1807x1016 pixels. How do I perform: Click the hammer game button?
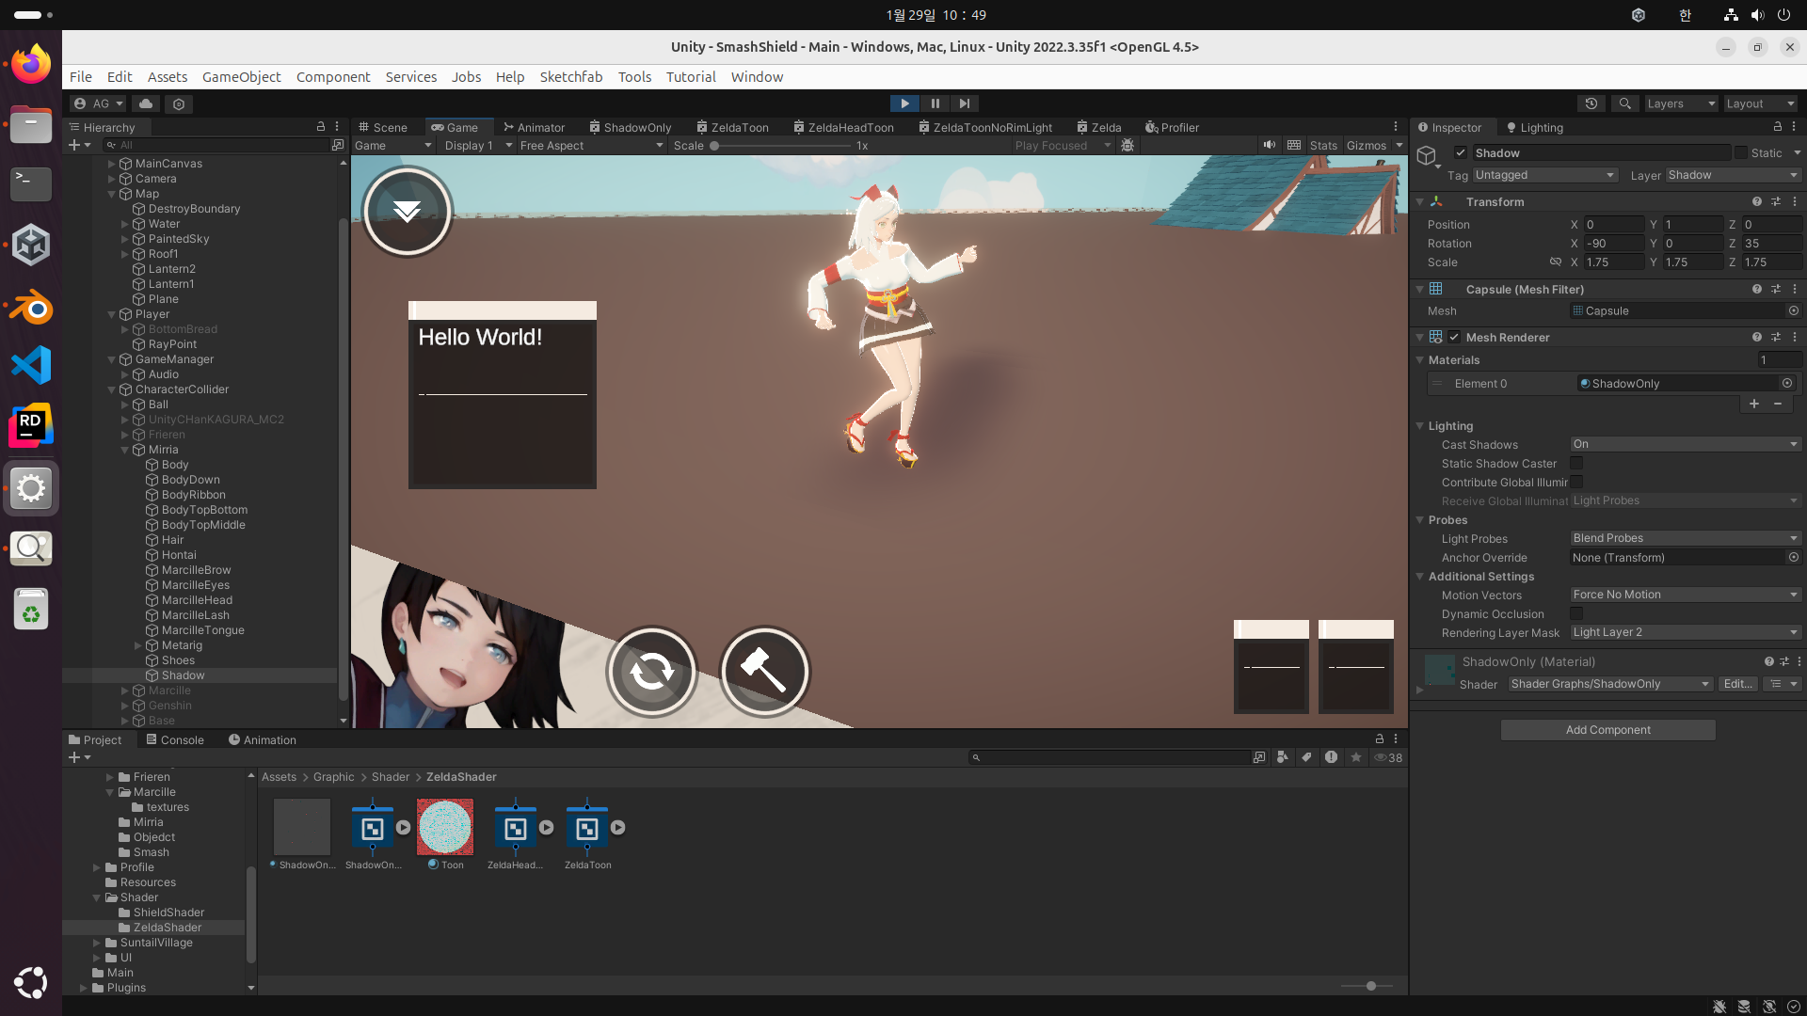pyautogui.click(x=764, y=672)
